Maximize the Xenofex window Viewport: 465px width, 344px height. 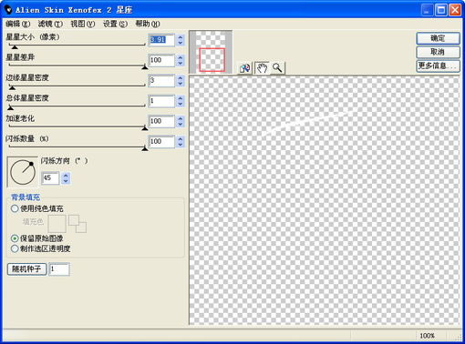(441, 10)
